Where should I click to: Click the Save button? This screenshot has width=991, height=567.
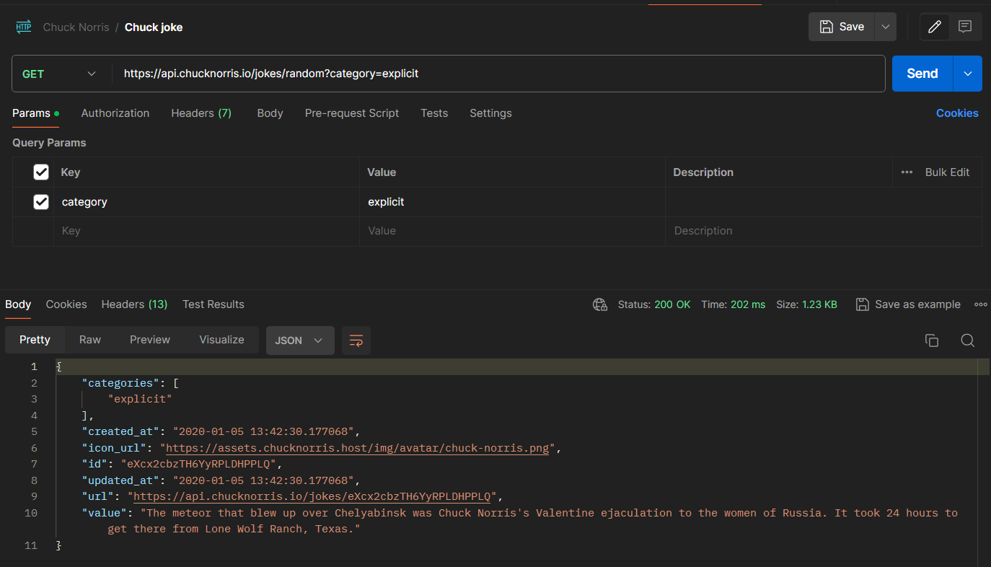[842, 27]
